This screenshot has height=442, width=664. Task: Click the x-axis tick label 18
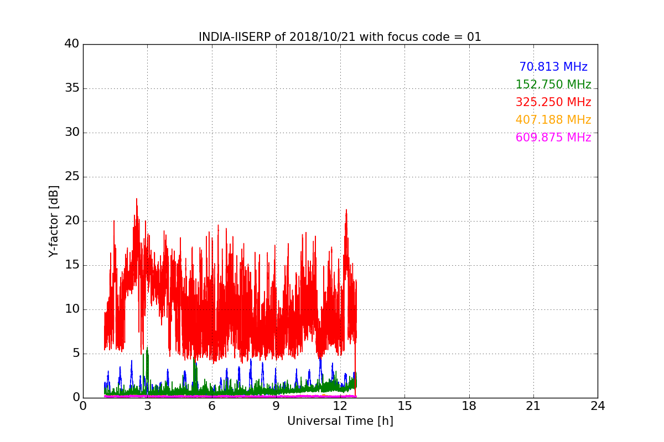click(469, 406)
